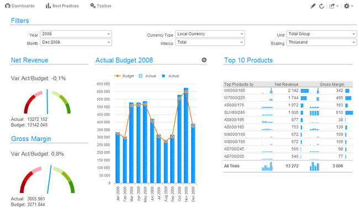Click the Dashboards gauge icon

tap(8, 6)
